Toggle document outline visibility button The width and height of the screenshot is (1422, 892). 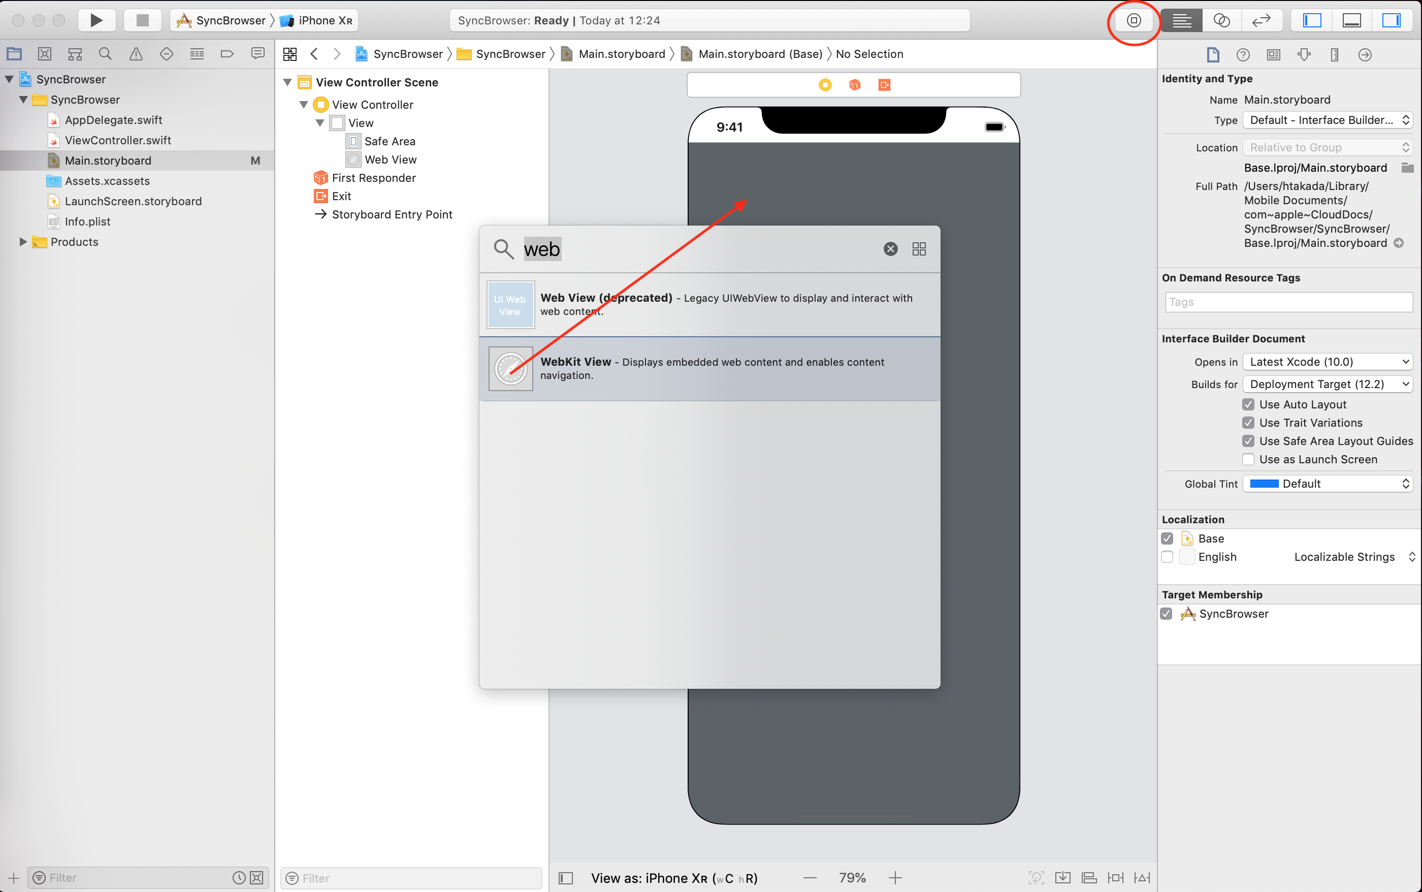point(566,878)
